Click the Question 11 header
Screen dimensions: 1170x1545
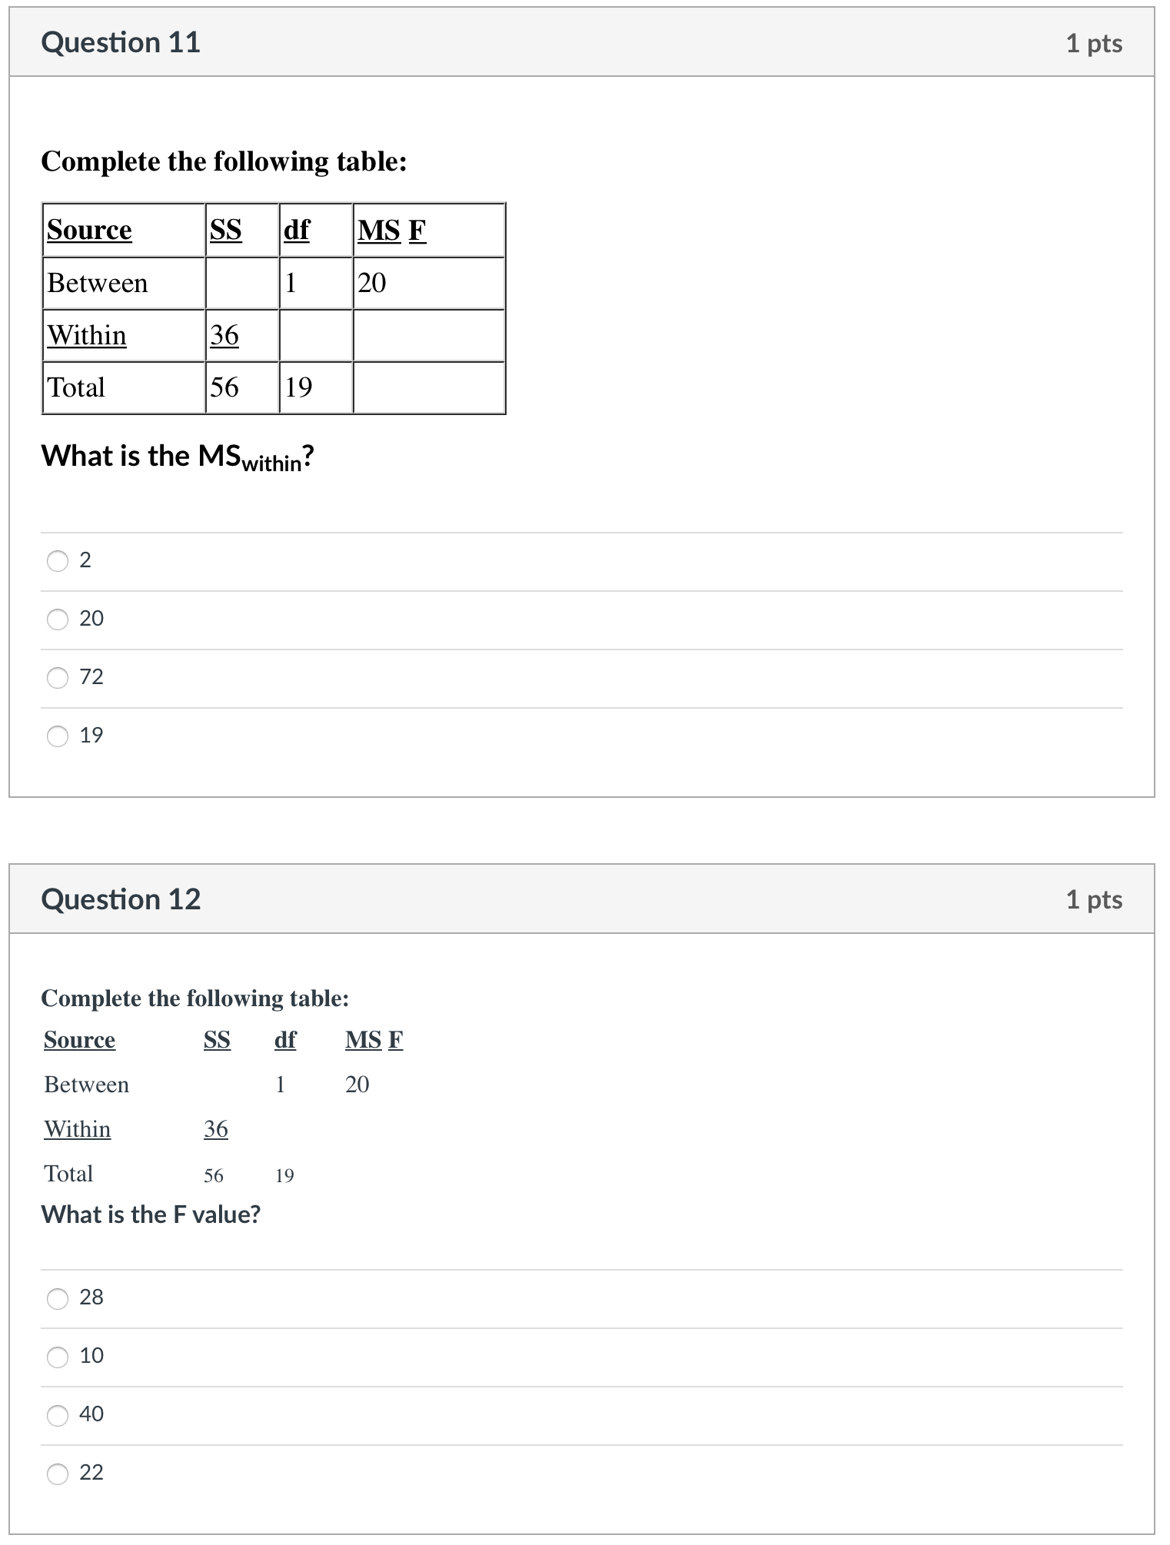[x=121, y=42]
